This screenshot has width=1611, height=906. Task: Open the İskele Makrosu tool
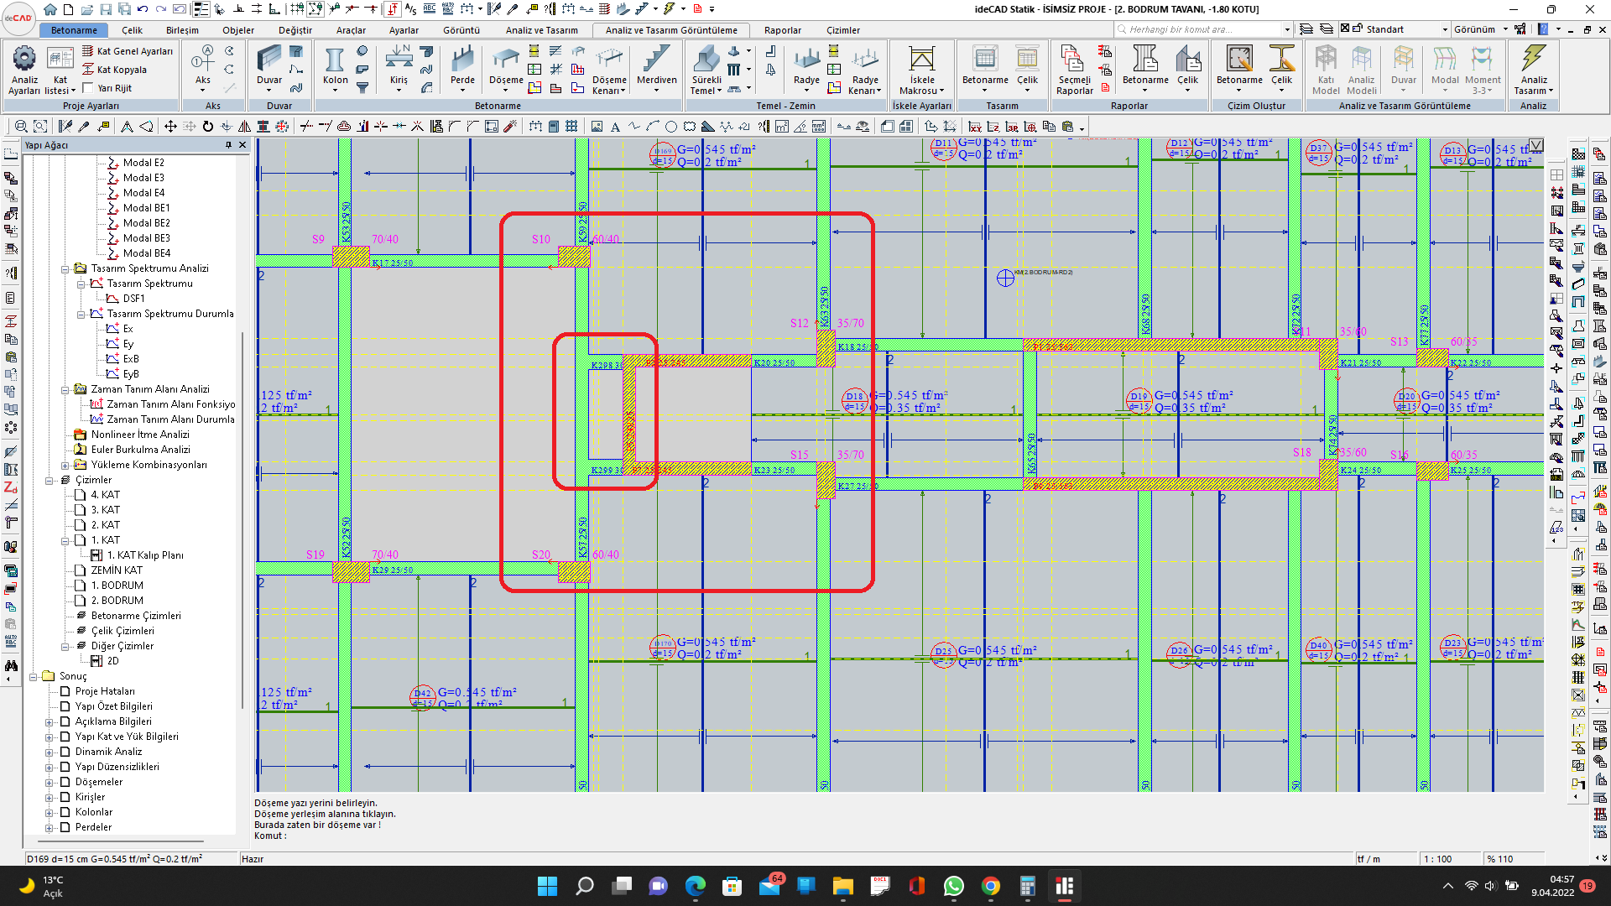pos(921,70)
